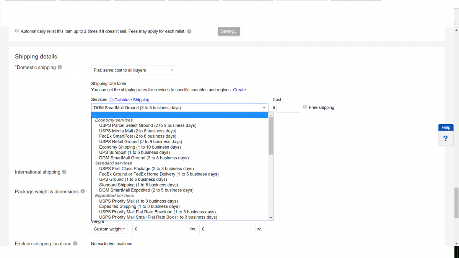Click the Shipping details heading

(x=36, y=57)
